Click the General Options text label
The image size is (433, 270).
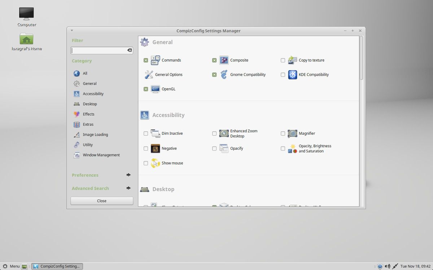coord(169,75)
